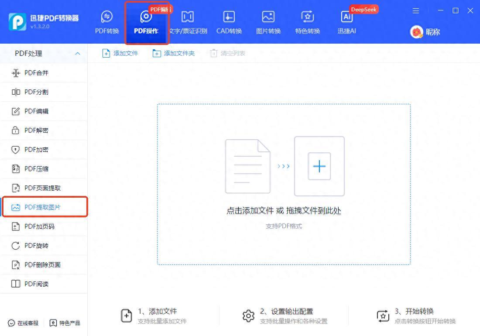Screen dimensions: 480x336
Task: Click the user avatar next to 昵称
Action: 417,32
